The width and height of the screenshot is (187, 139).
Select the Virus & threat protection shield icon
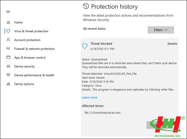pos(8,31)
